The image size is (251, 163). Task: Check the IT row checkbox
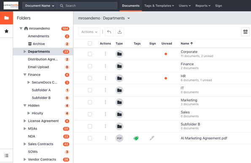[90, 90]
